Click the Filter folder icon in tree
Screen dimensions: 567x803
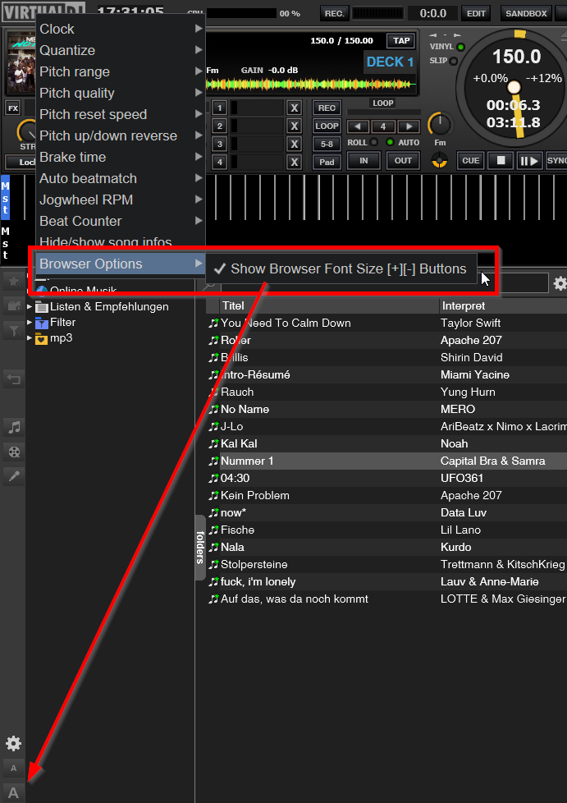click(x=42, y=323)
